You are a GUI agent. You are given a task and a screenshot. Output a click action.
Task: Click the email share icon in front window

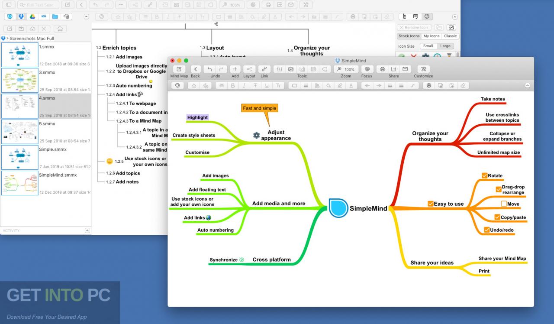pyautogui.click(x=405, y=69)
